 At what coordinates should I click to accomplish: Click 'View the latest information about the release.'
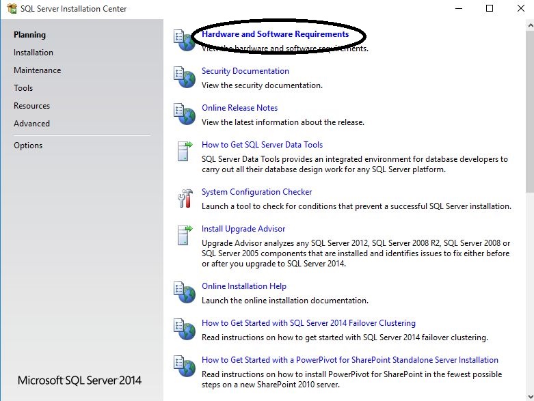click(x=283, y=122)
